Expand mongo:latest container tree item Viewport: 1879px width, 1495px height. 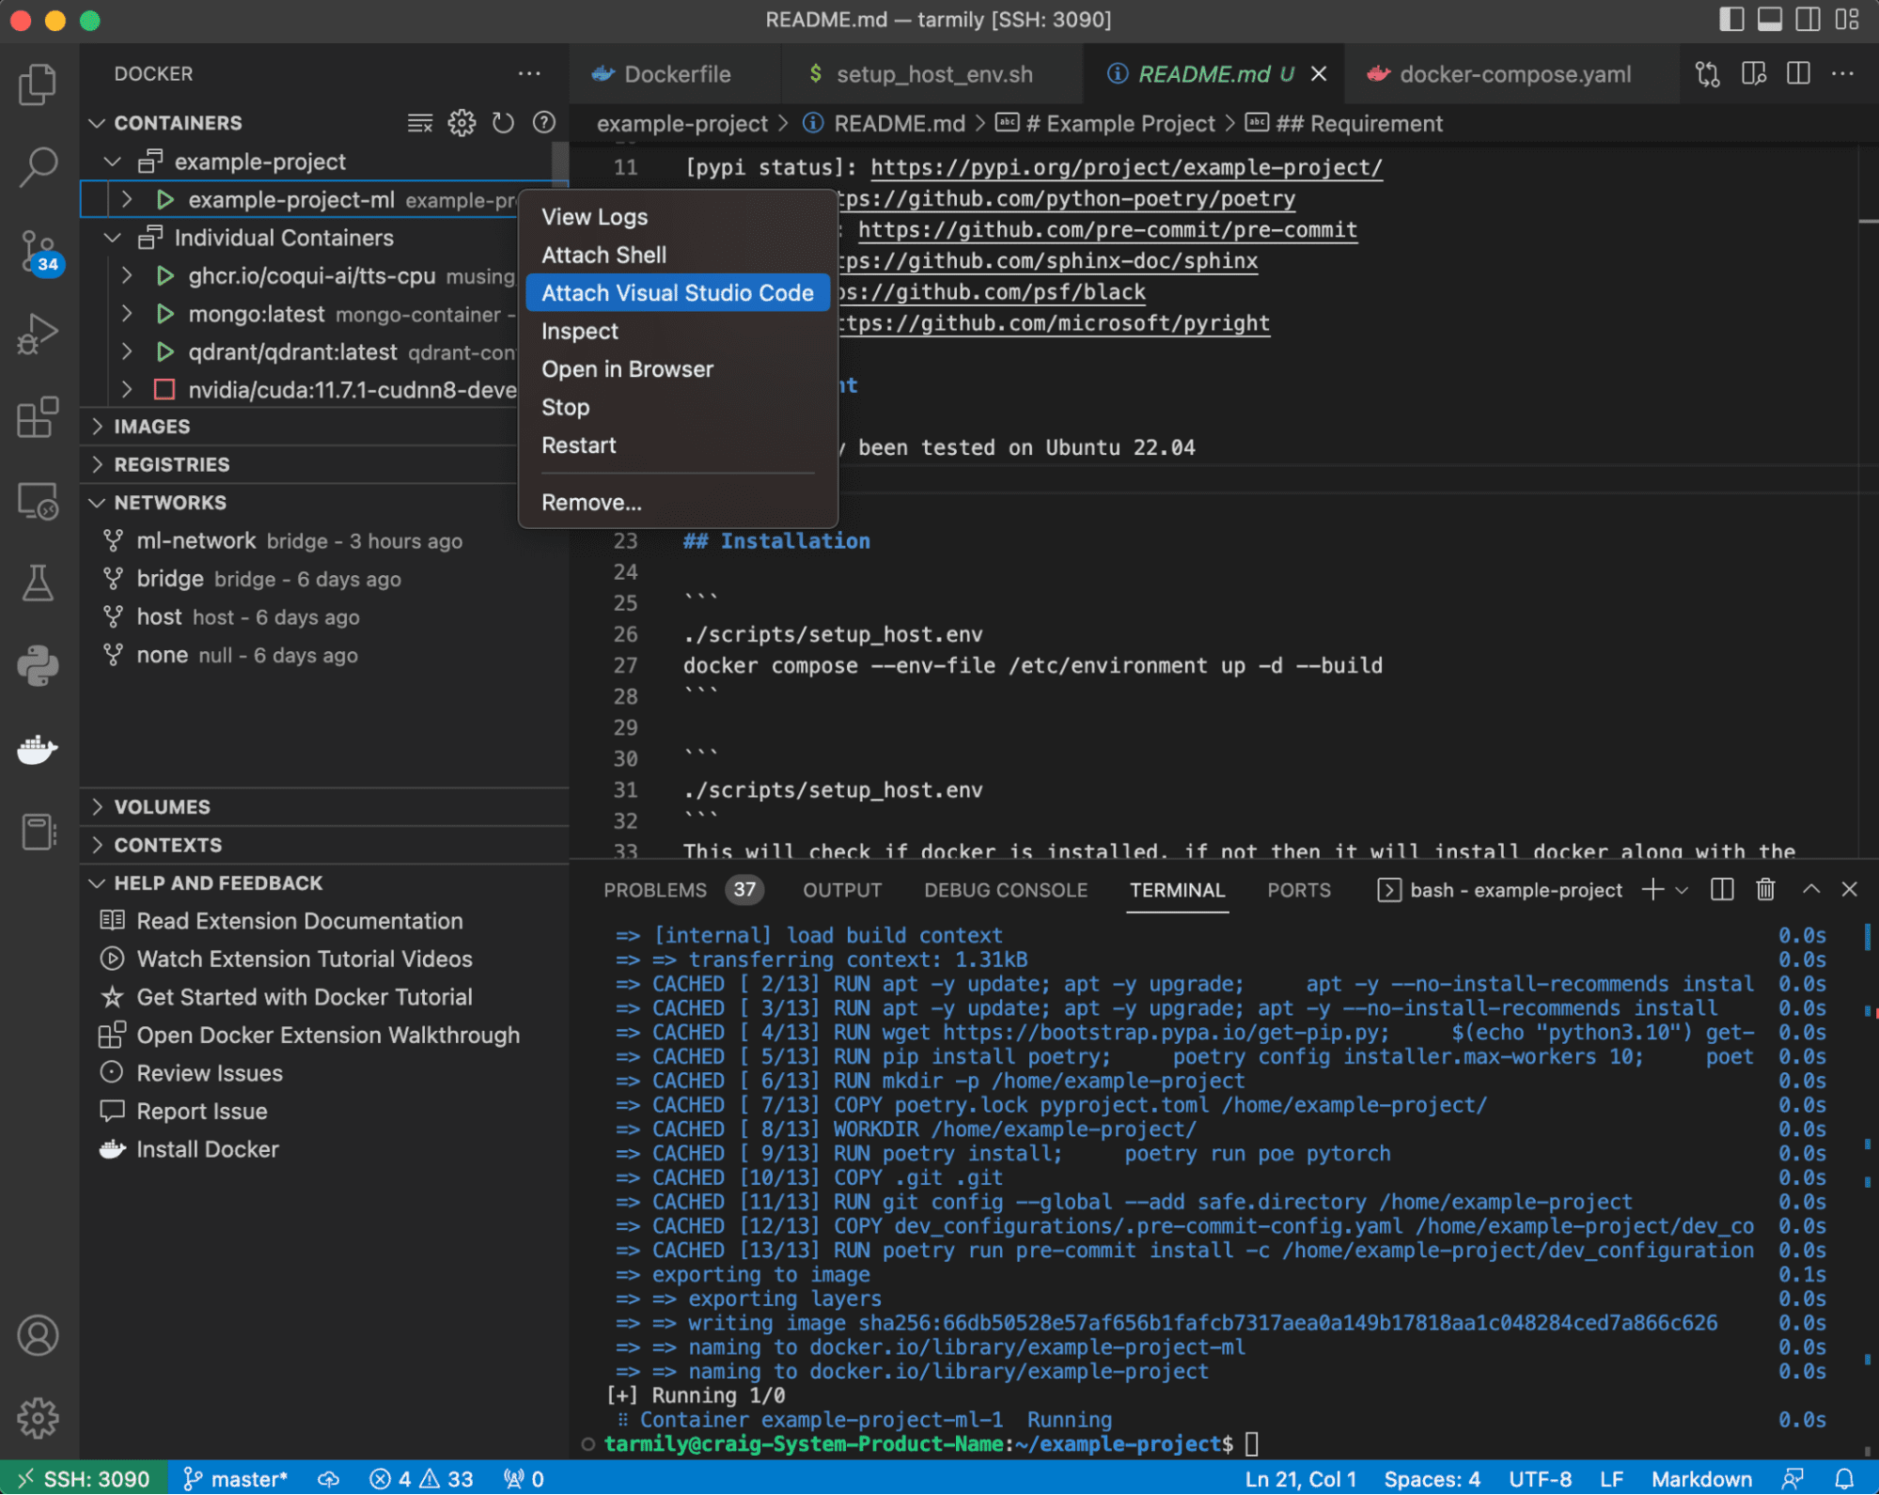coord(256,314)
